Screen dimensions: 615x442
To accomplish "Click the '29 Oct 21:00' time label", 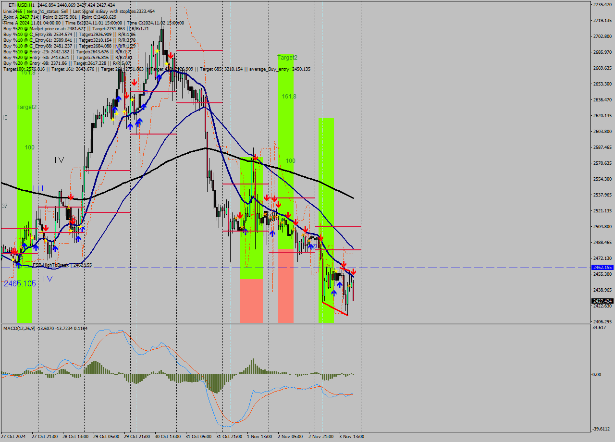I will [x=137, y=437].
